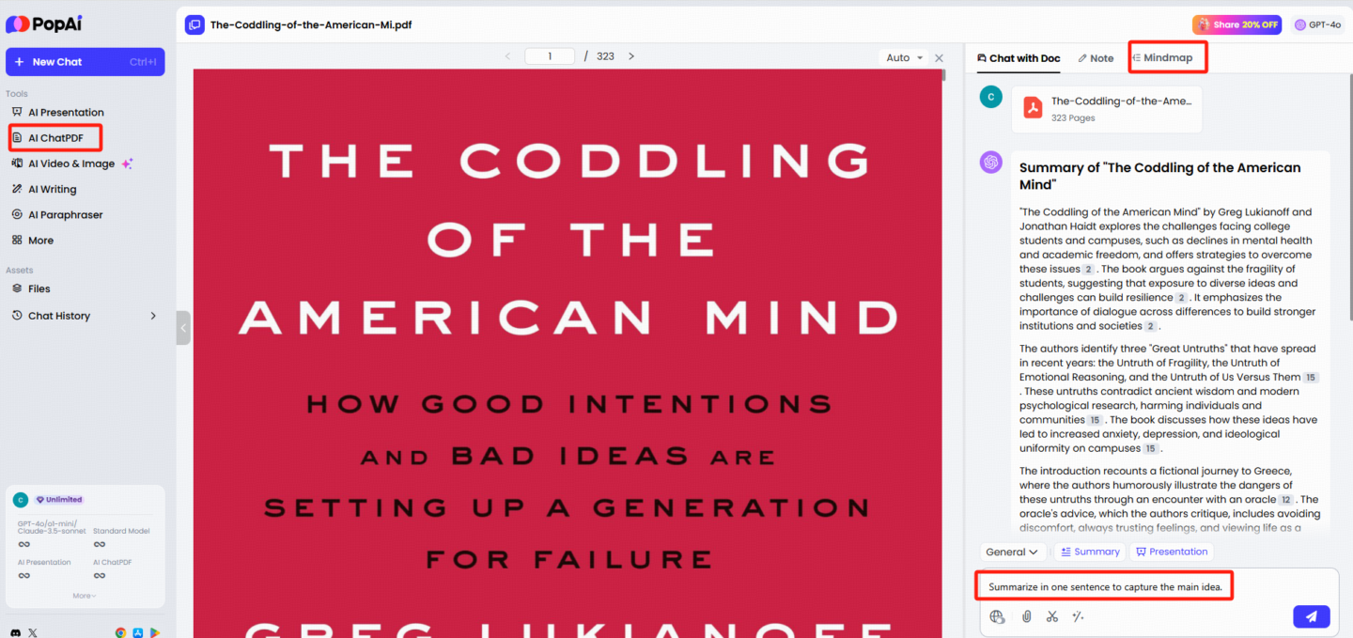The image size is (1353, 638).
Task: Go to next PDF page arrow
Action: 631,56
